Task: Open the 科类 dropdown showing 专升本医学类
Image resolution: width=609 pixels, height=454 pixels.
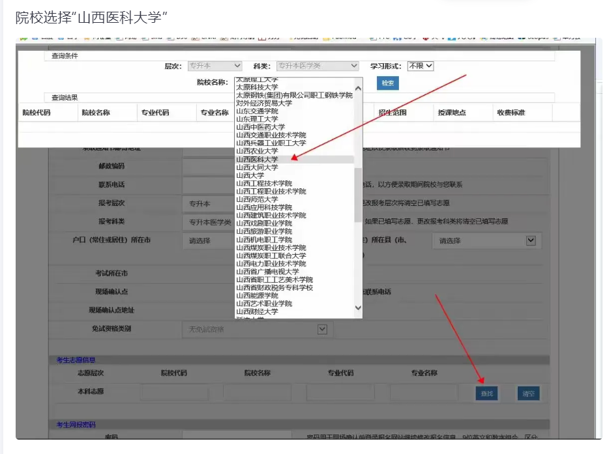Action: [x=318, y=66]
